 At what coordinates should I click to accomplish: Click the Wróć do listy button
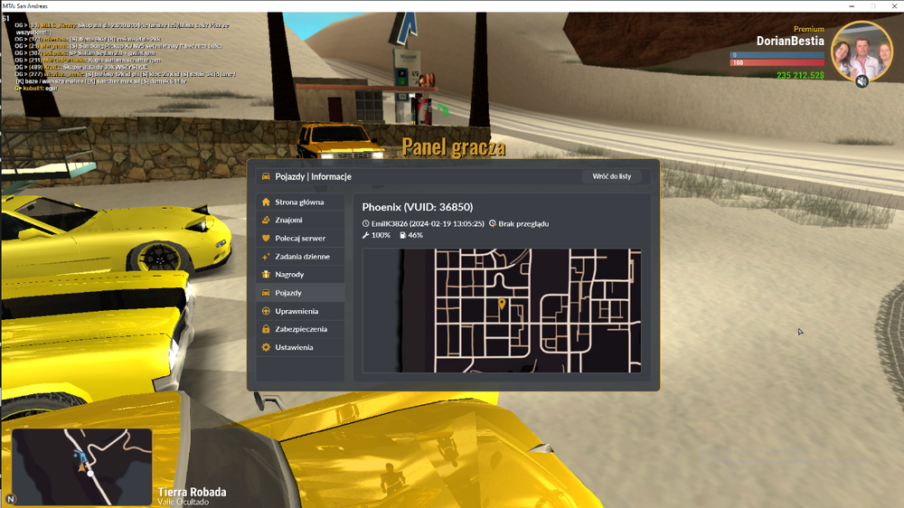[612, 176]
